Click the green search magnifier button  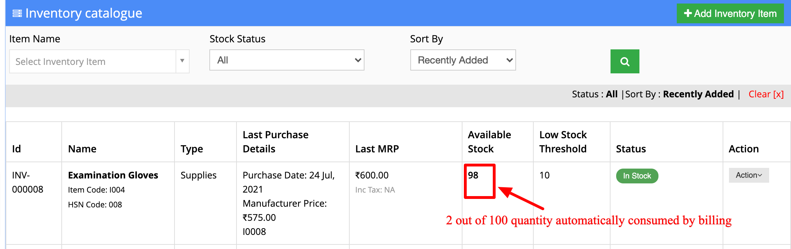[x=625, y=61]
